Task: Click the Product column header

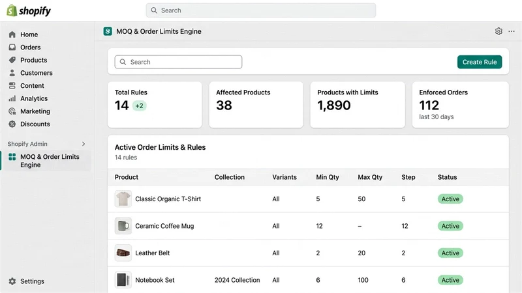Action: click(127, 177)
